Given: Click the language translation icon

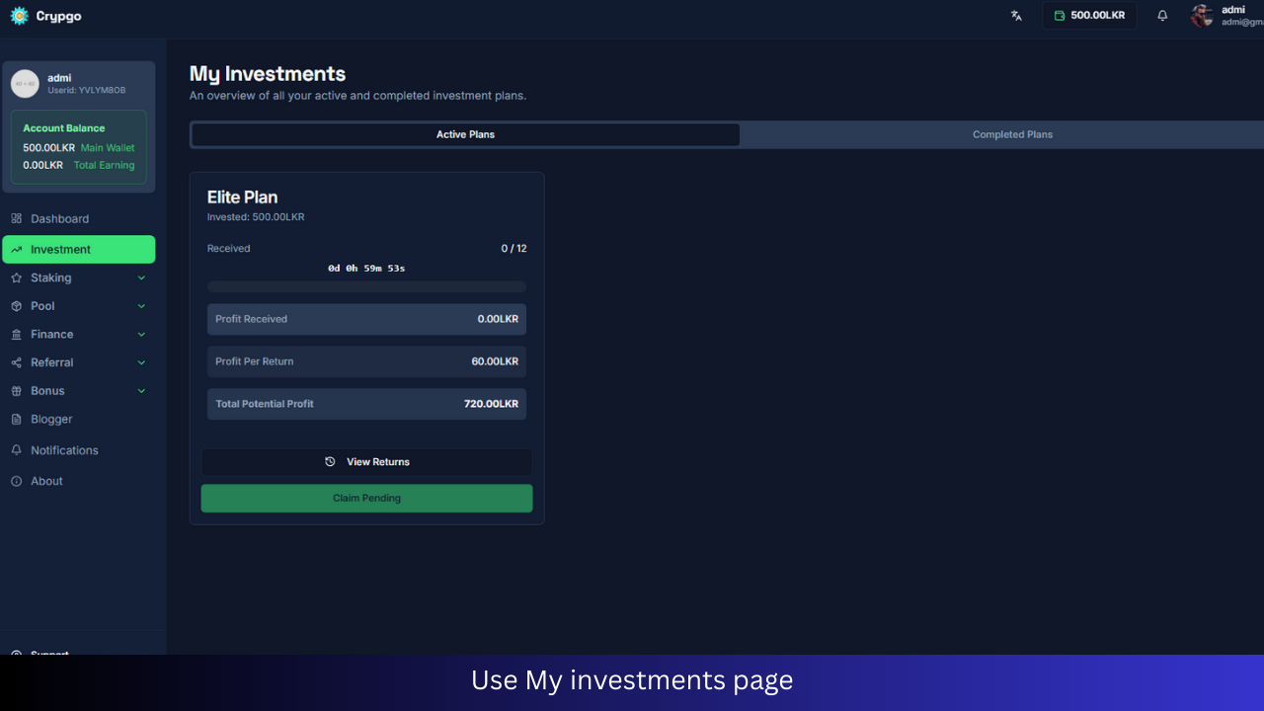Looking at the screenshot, I should (x=1016, y=15).
